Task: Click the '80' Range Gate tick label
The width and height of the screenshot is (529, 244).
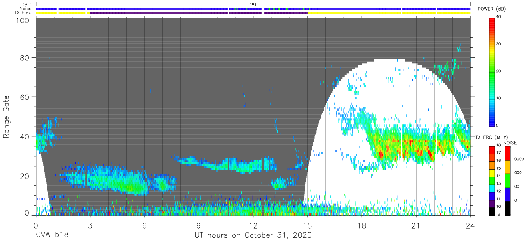Action: coord(25,57)
